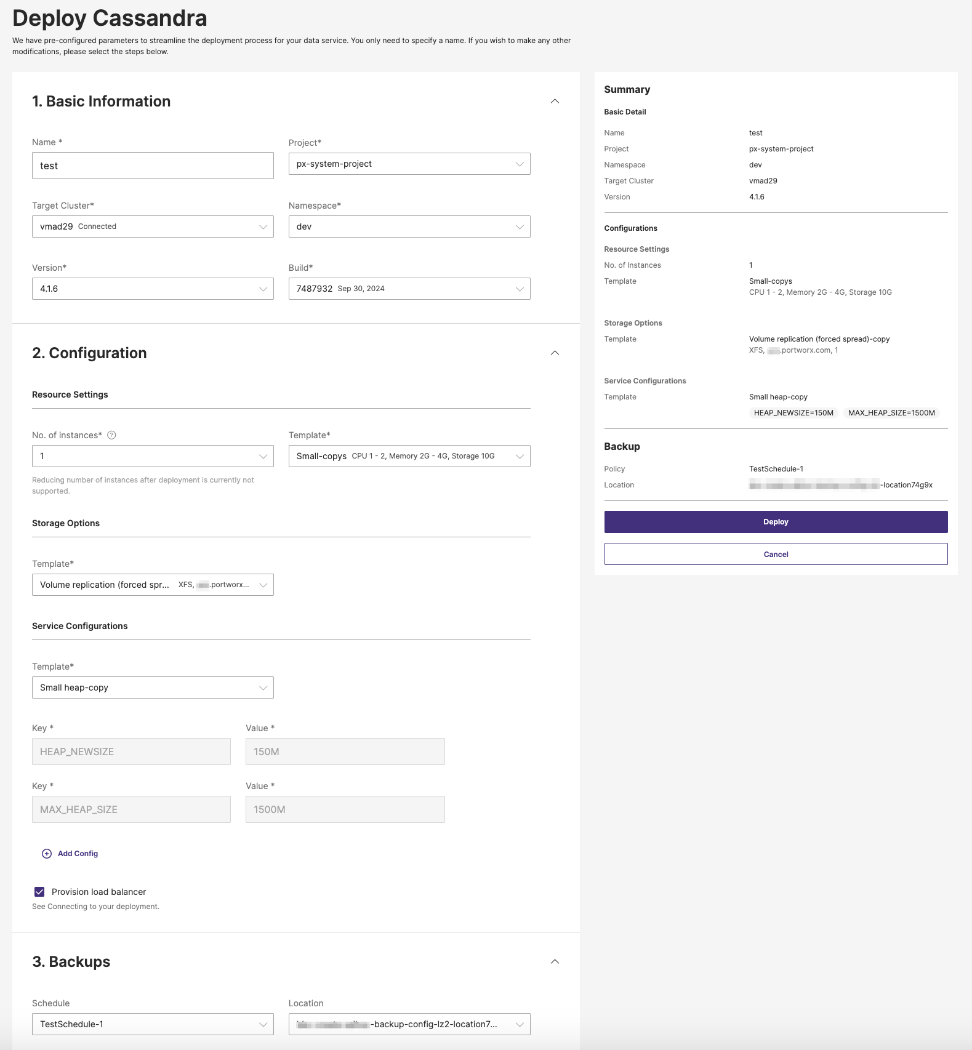Viewport: 972px width, 1050px height.
Task: Open the Resource Settings Template dropdown
Action: [409, 456]
